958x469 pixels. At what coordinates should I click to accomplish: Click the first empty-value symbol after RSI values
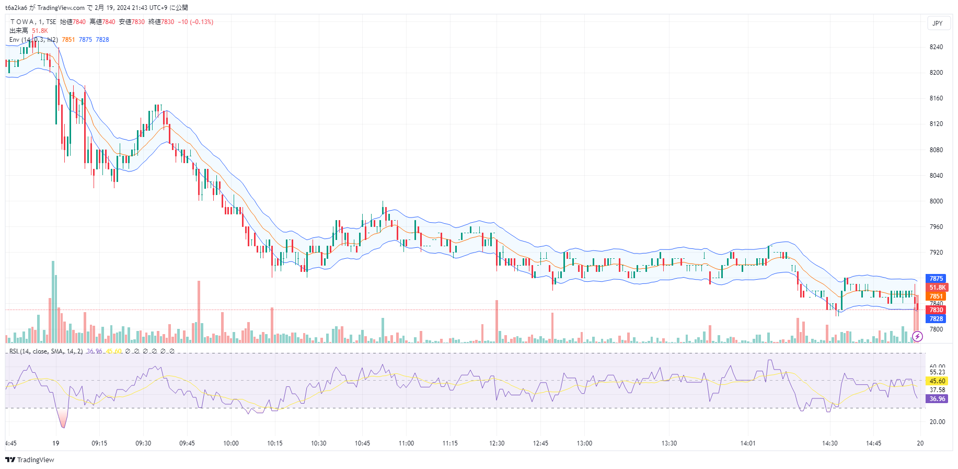pyautogui.click(x=128, y=351)
